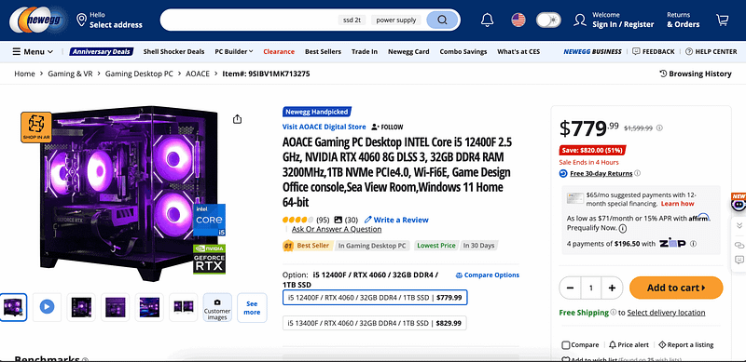The height and width of the screenshot is (362, 746).
Task: Click Home breadcrumb
Action: click(x=24, y=74)
